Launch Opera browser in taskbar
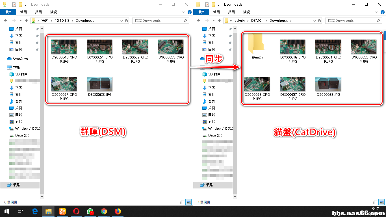This screenshot has height=217, width=386. [76, 211]
